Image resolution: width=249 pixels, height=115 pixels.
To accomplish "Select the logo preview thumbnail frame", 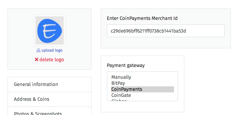I will coord(50,30).
